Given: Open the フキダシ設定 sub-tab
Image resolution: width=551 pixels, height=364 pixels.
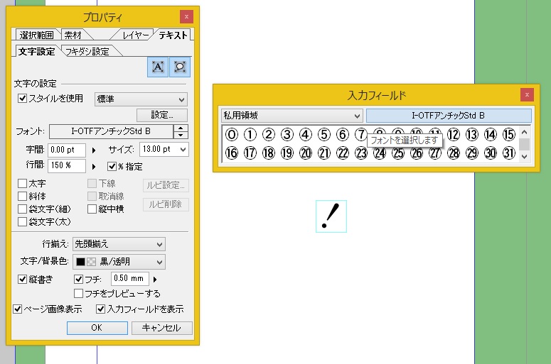Looking at the screenshot, I should pyautogui.click(x=87, y=51).
